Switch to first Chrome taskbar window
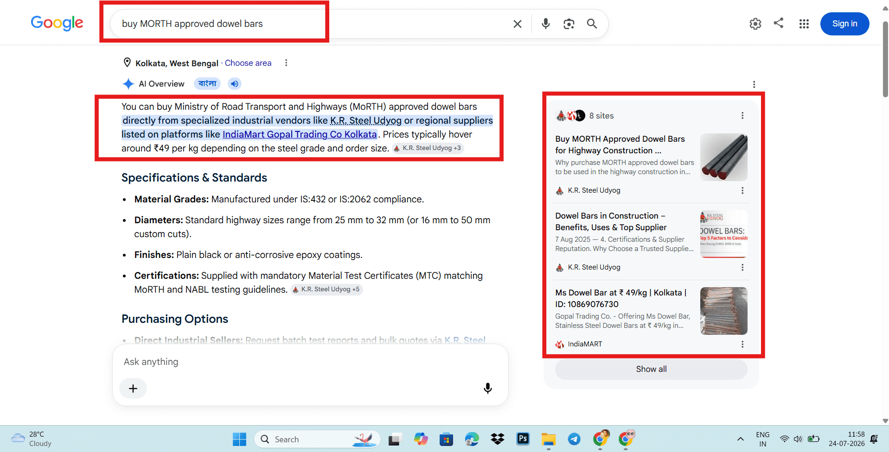This screenshot has height=452, width=889. 601,438
